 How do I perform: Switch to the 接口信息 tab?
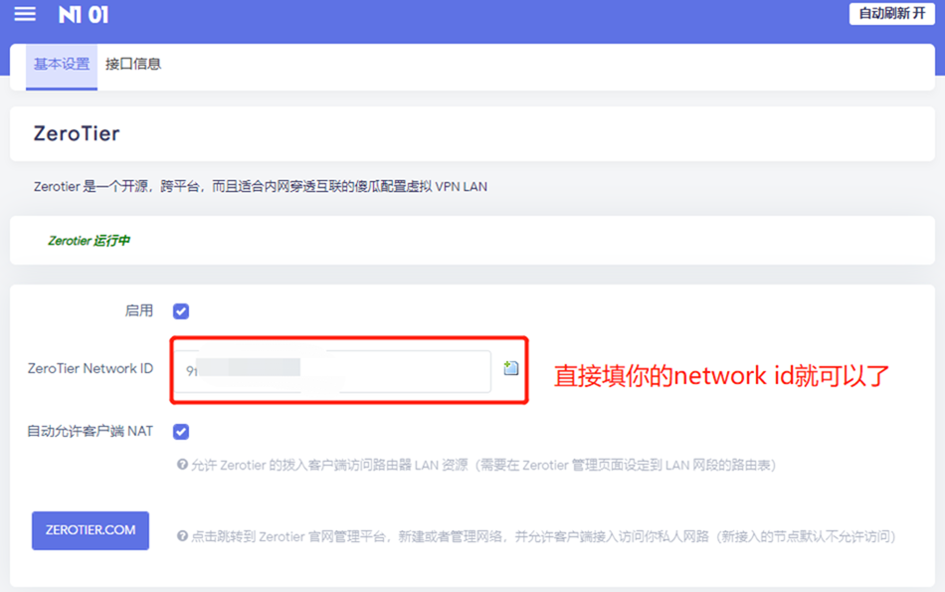pos(133,64)
